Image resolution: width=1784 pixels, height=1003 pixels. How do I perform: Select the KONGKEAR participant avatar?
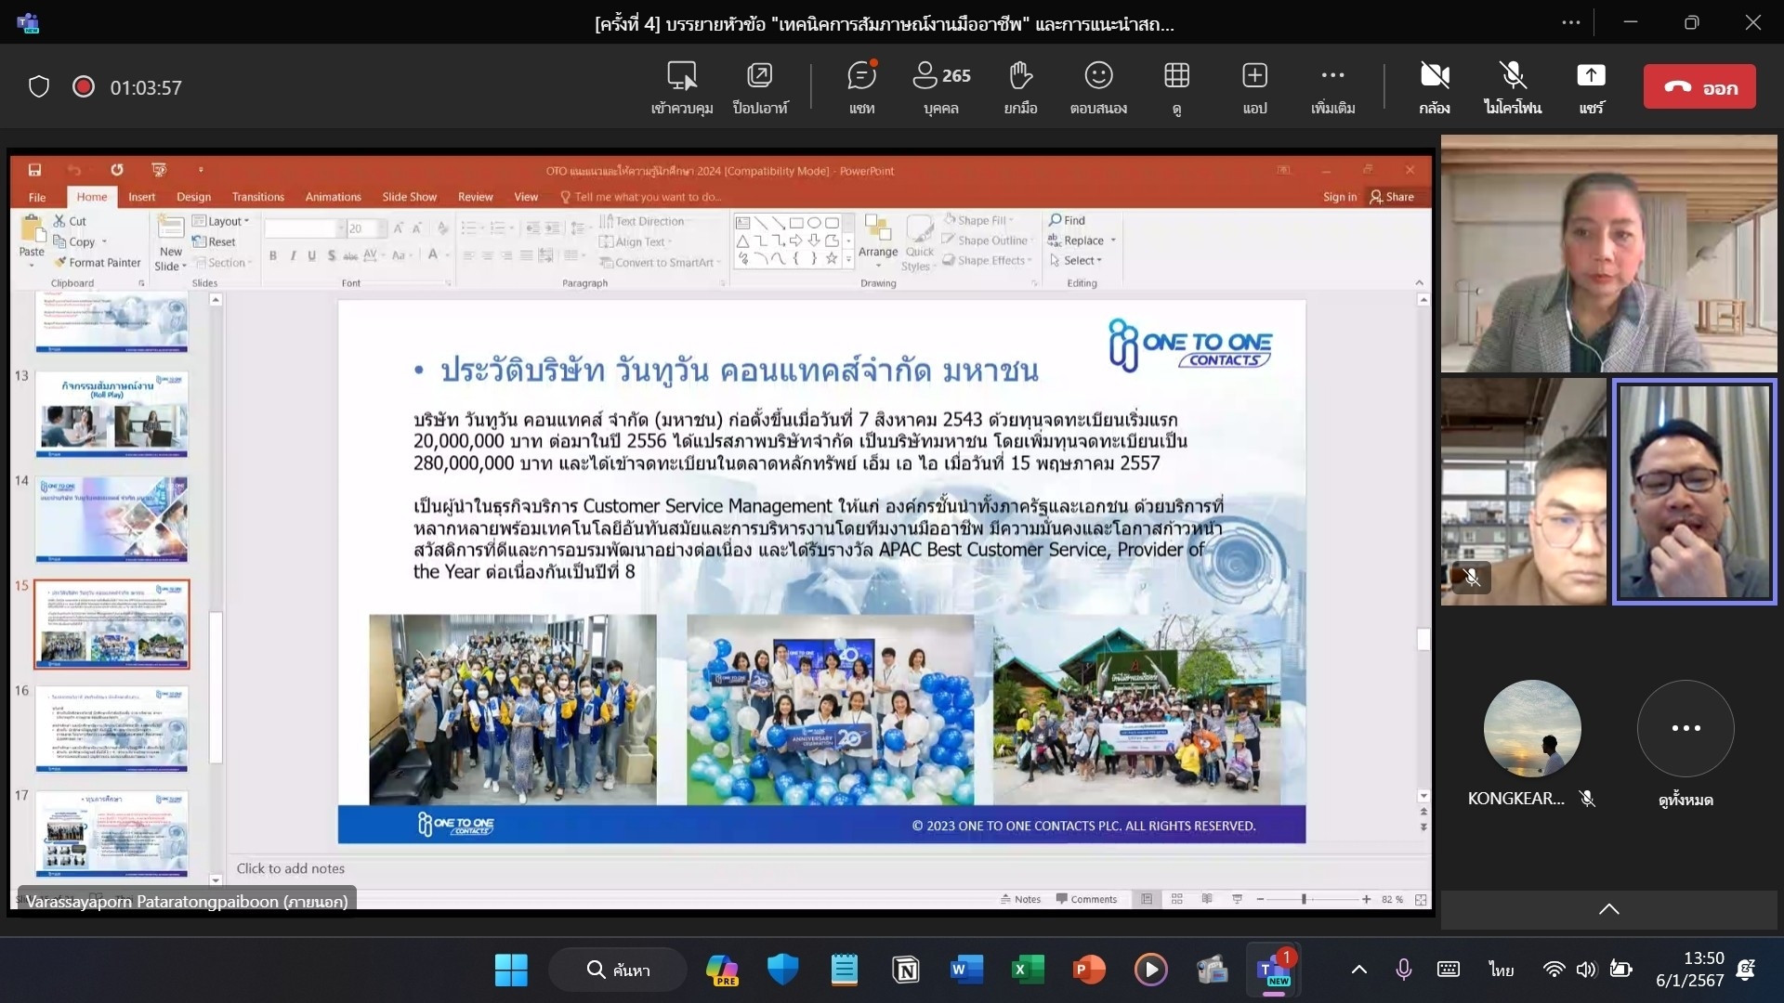[x=1532, y=728]
